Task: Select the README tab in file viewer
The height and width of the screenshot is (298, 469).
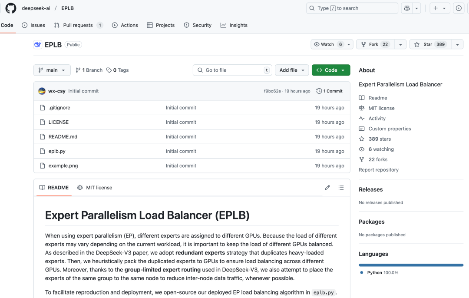Action: point(54,188)
